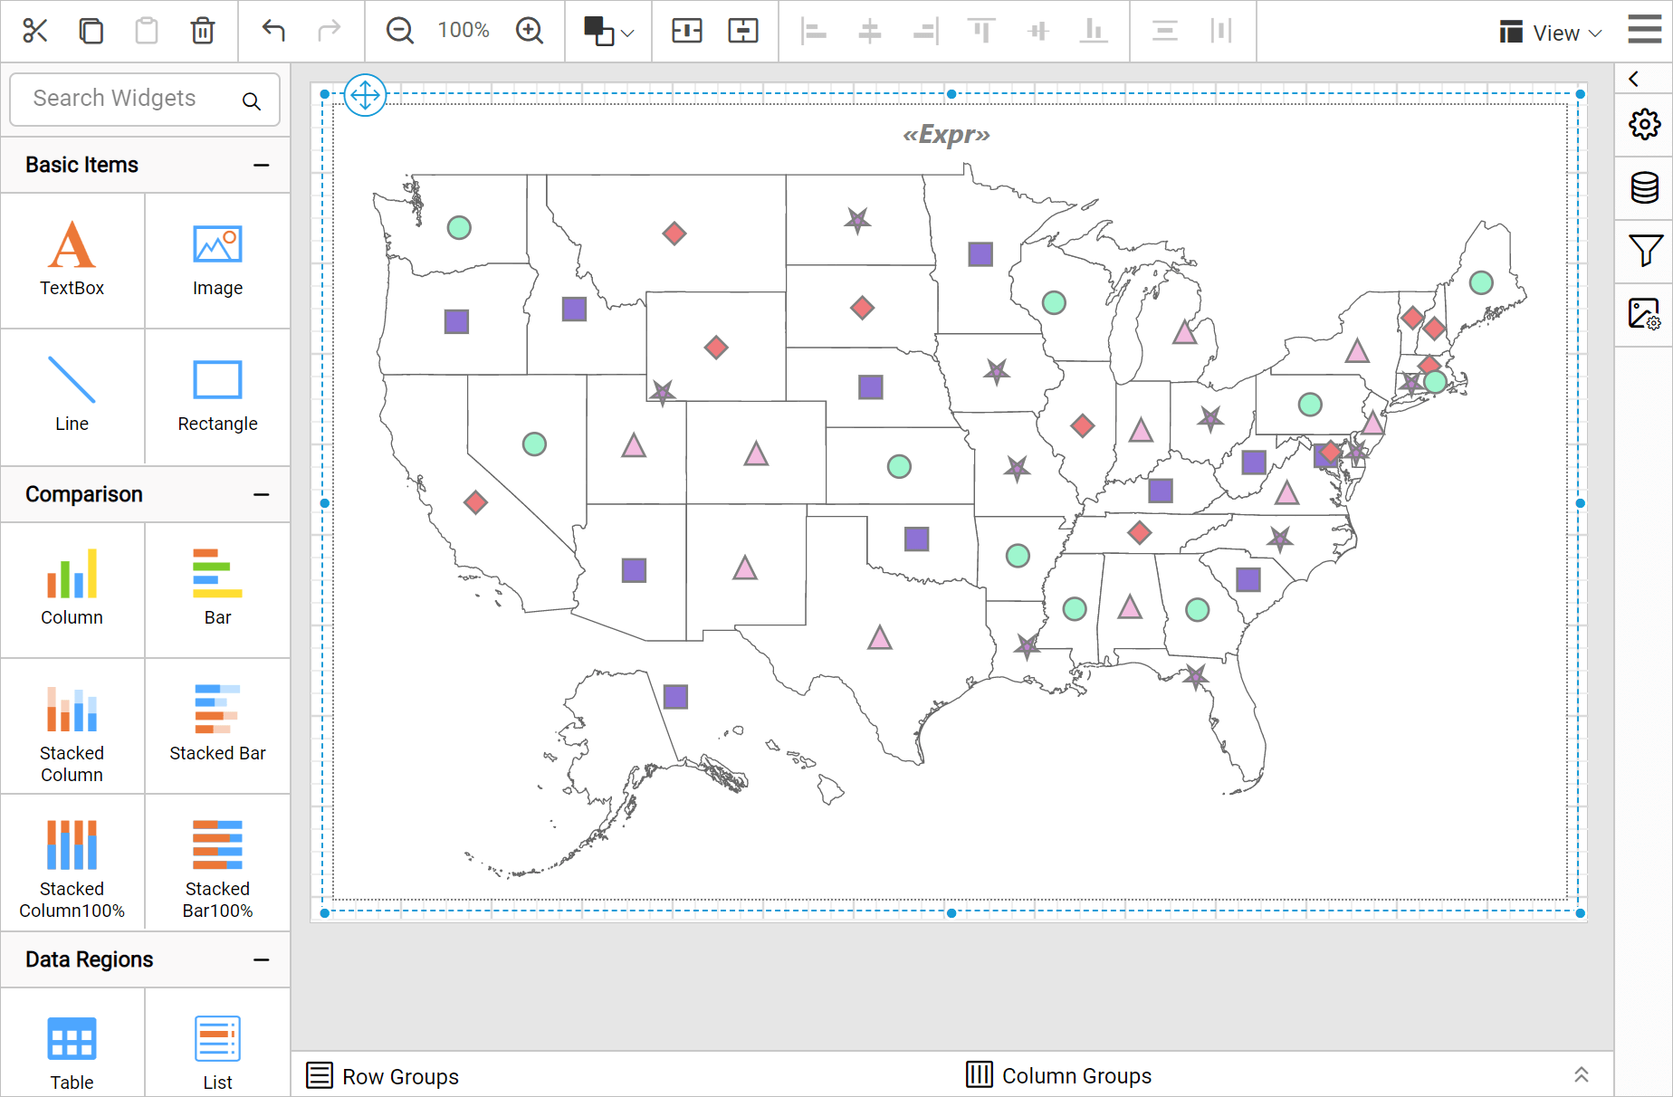The image size is (1673, 1097).
Task: Open the color theme dropdown in the toolbar
Action: (x=607, y=30)
